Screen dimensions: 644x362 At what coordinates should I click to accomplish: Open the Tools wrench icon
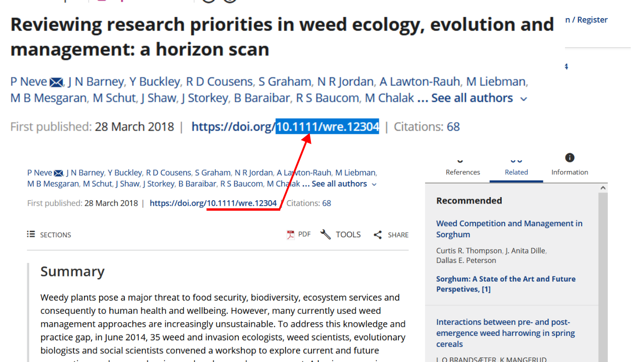tap(326, 235)
